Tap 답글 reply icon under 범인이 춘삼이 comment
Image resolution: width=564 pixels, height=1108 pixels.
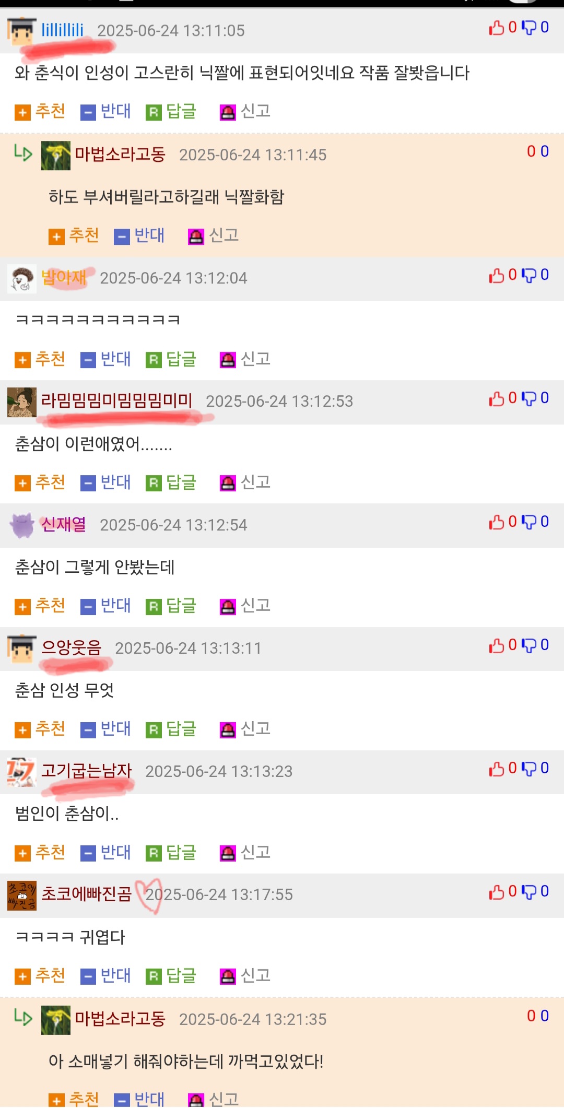[154, 853]
